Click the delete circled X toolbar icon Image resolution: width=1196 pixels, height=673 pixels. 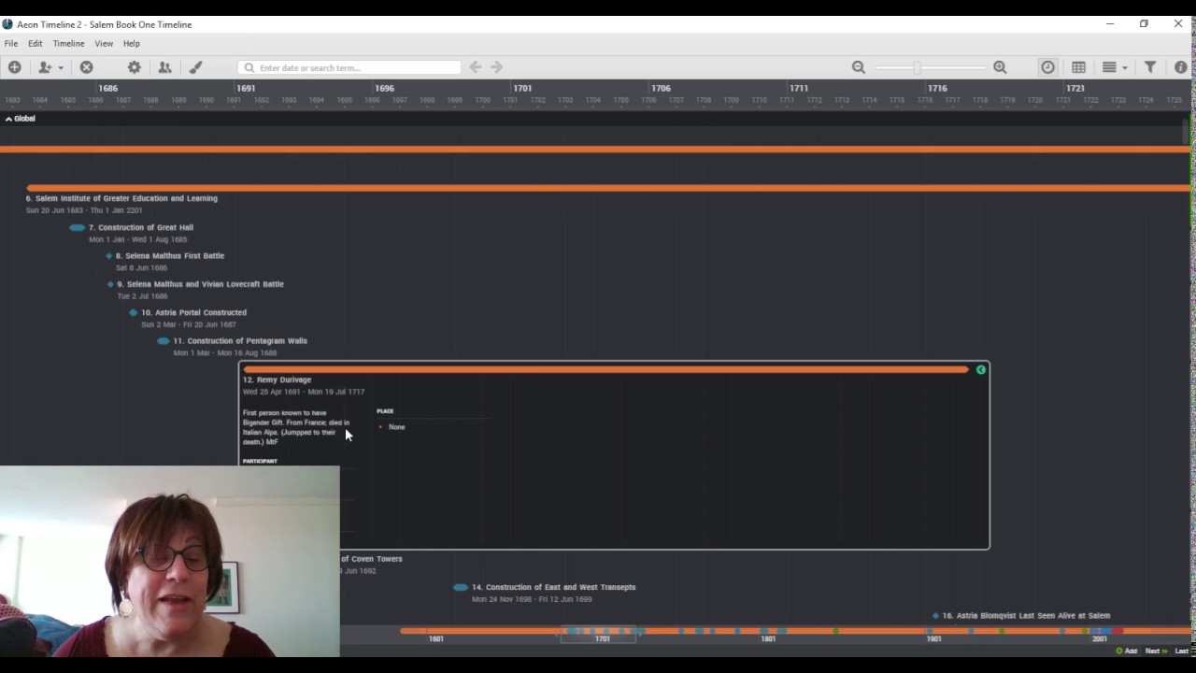[86, 67]
